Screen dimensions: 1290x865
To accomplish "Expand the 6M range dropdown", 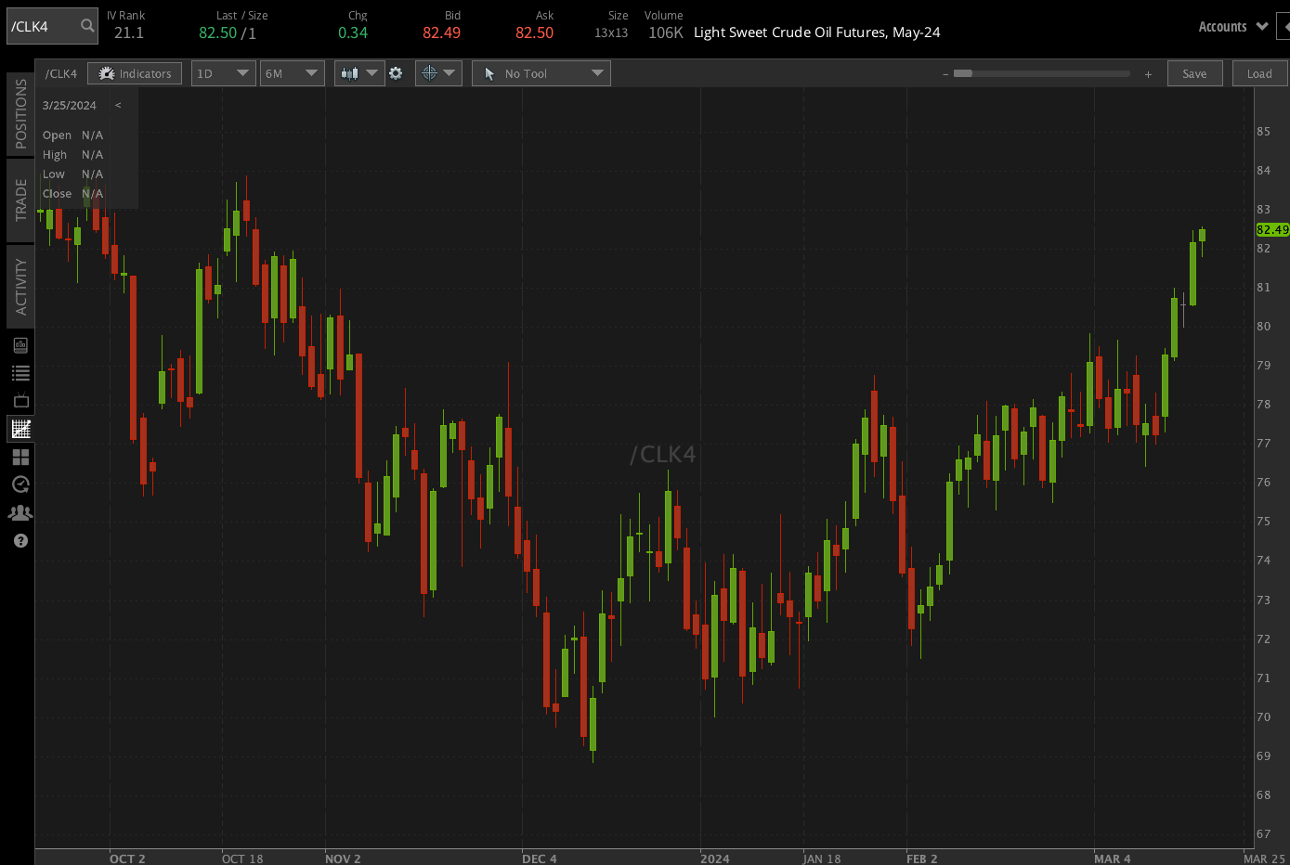I will [292, 72].
